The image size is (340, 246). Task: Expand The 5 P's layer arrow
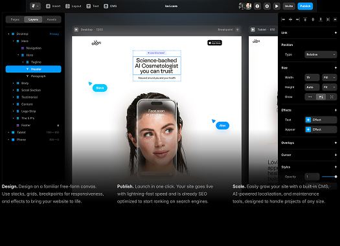pyautogui.click(x=14, y=118)
